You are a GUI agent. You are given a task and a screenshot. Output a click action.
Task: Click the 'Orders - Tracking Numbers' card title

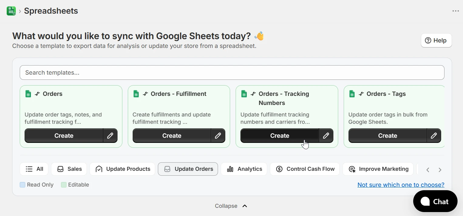[284, 98]
